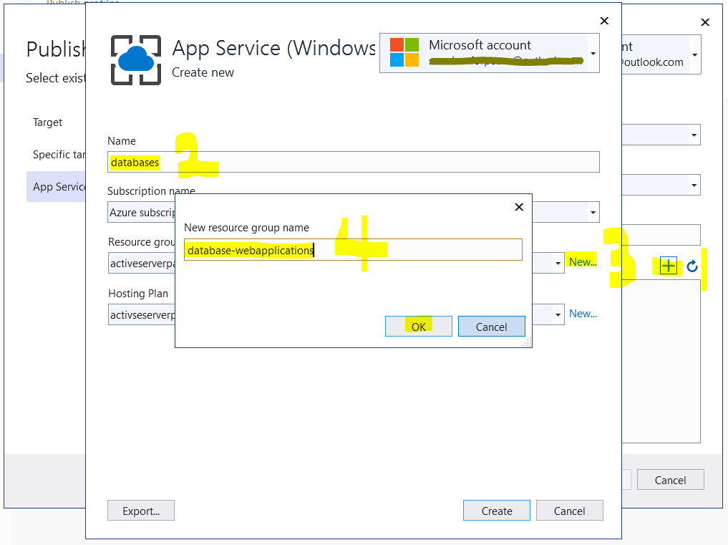Focus the new resource group name field
This screenshot has width=728, height=545.
pyautogui.click(x=353, y=250)
